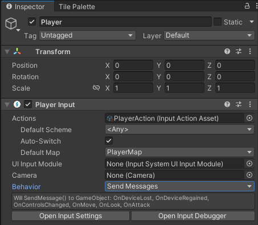Viewport: 258px width, 225px height.
Task: Enable the Static checkbox
Action: click(218, 22)
